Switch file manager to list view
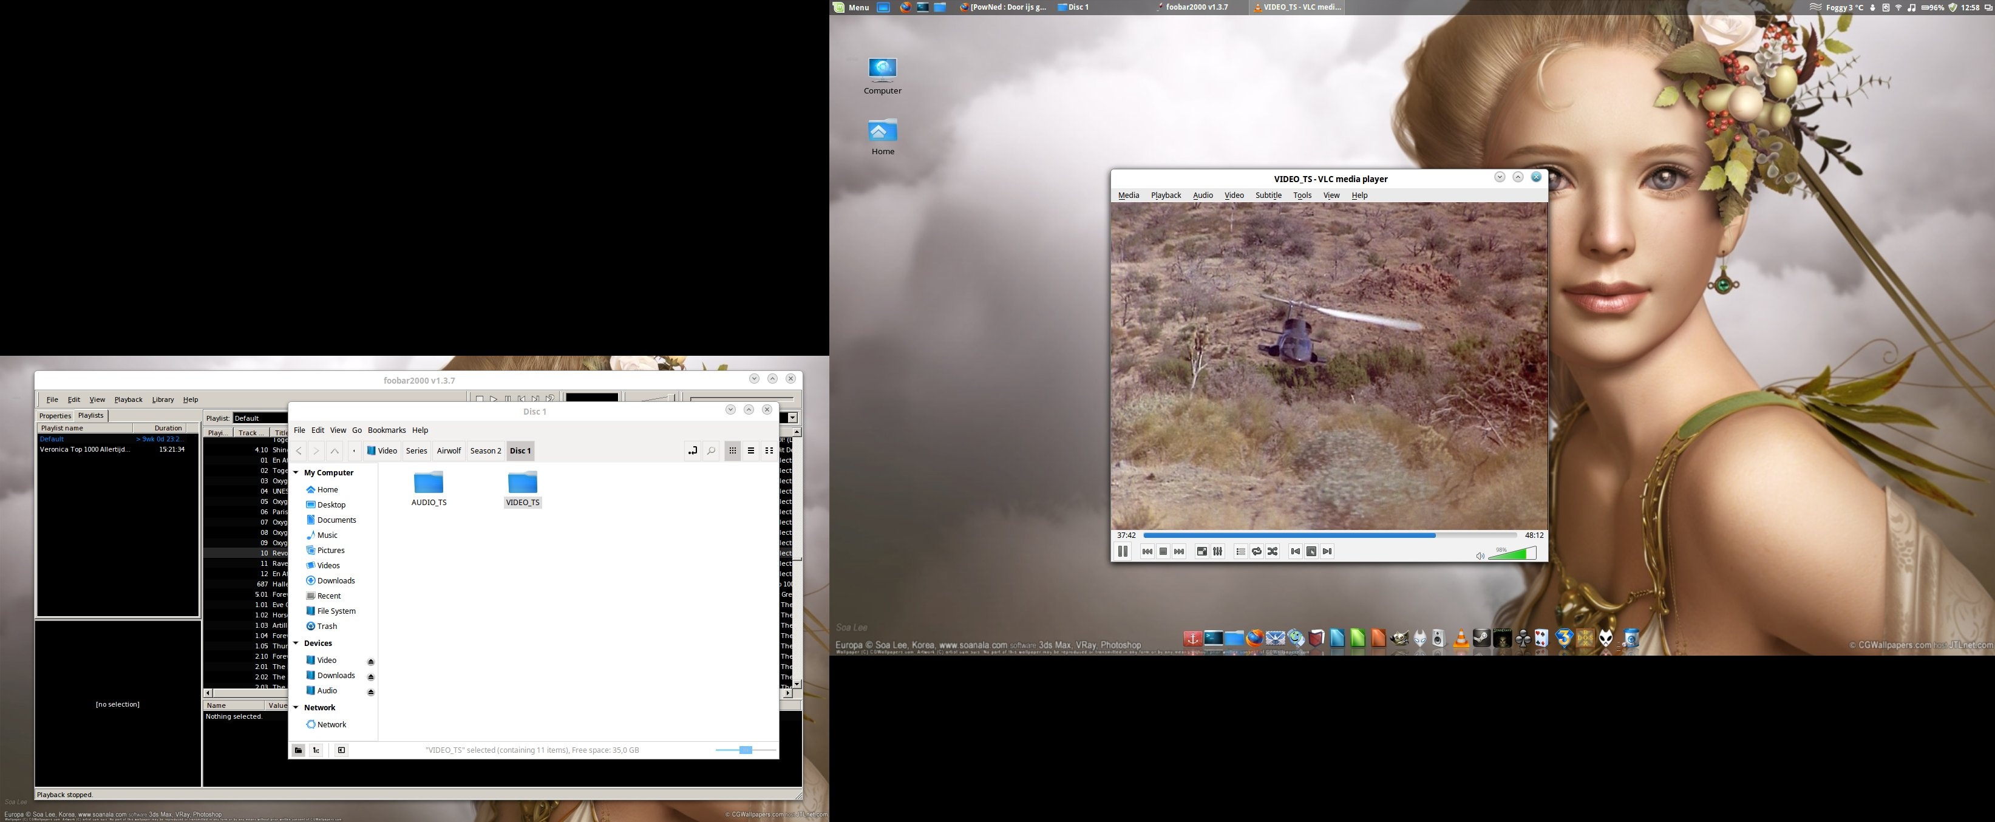1995x822 pixels. (750, 451)
